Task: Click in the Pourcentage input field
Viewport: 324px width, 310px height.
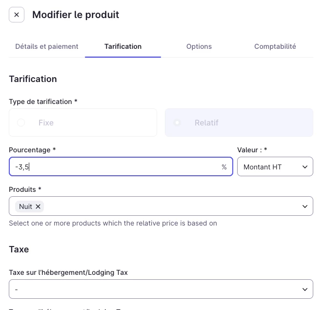Action: [x=117, y=167]
